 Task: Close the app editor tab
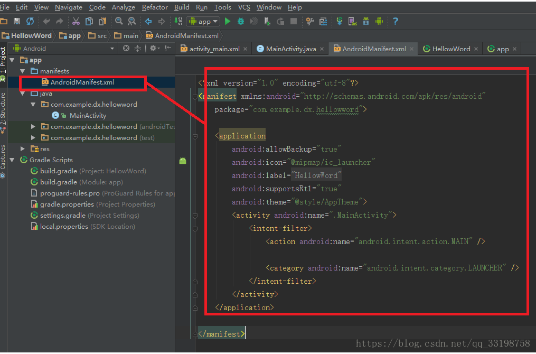coord(514,49)
